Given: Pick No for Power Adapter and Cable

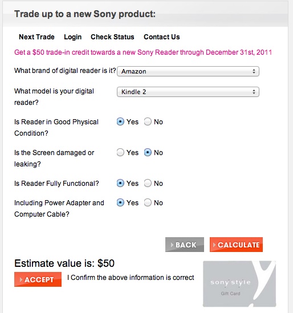Looking at the screenshot, I should pos(148,202).
